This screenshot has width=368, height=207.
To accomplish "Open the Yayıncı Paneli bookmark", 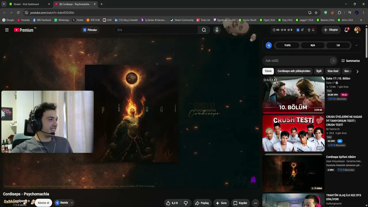I will [247, 20].
